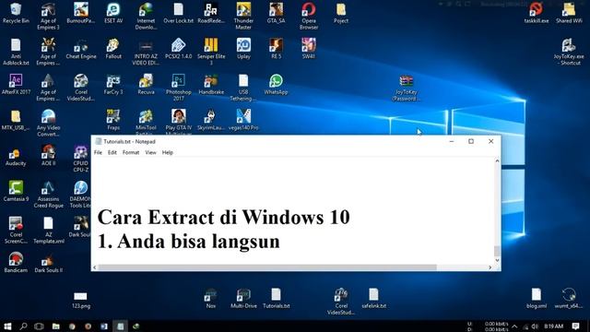This screenshot has width=590, height=332.
Task: Open 123.png image file
Action: [81, 300]
